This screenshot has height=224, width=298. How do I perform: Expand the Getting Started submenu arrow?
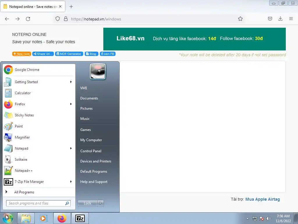(71, 82)
